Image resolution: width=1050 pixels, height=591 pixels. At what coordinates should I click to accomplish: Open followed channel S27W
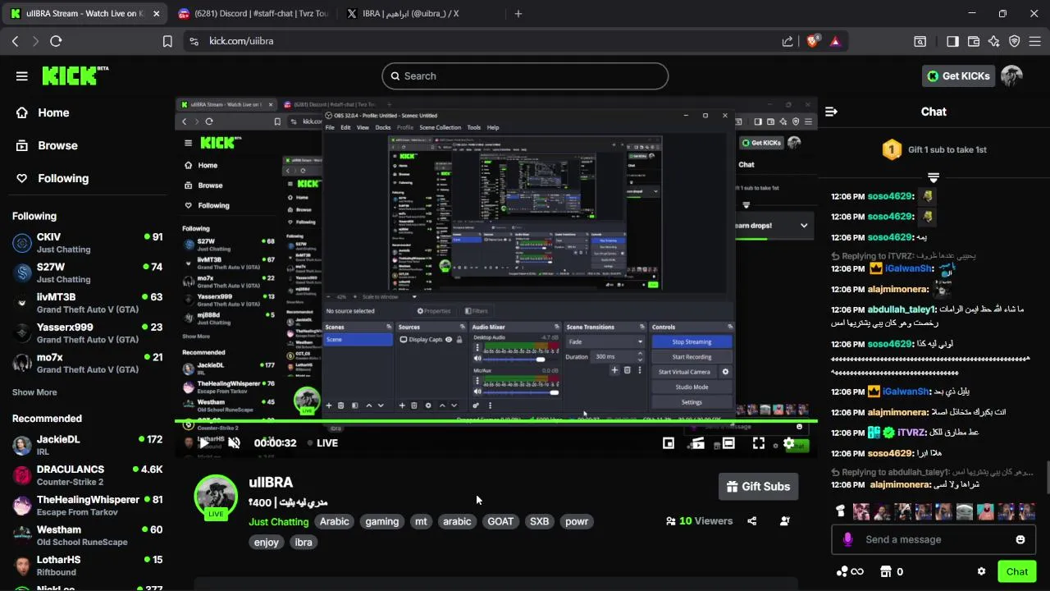click(x=86, y=273)
